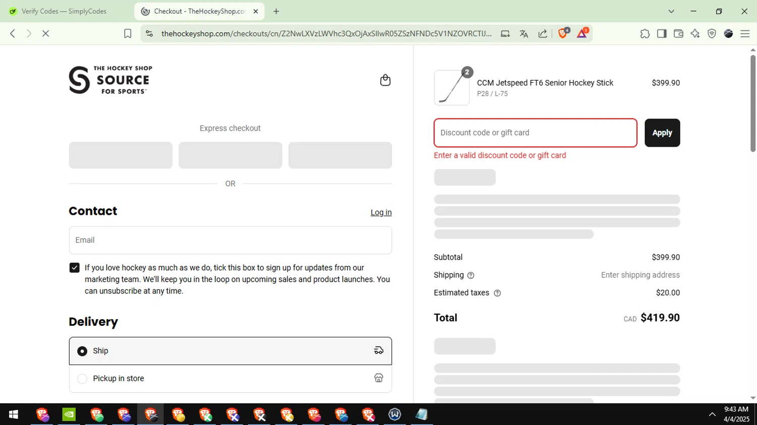757x425 pixels.
Task: Open the Brave VPN shield icon
Action: point(712,34)
